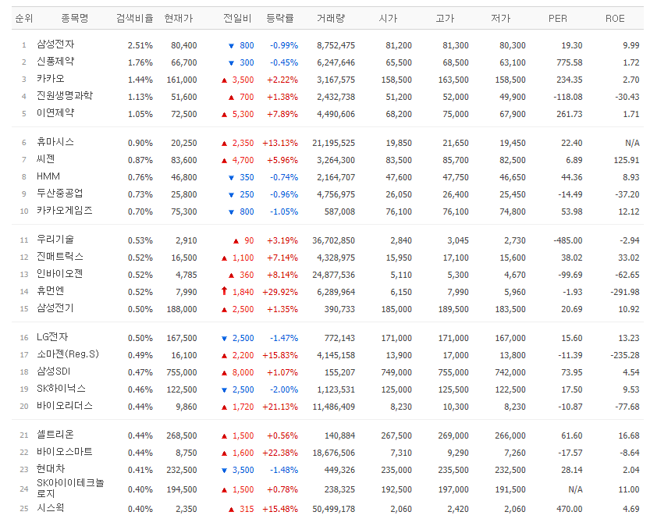Open the 인바이오젠 stock link
Viewport: 650px width, 519px height.
59,274
